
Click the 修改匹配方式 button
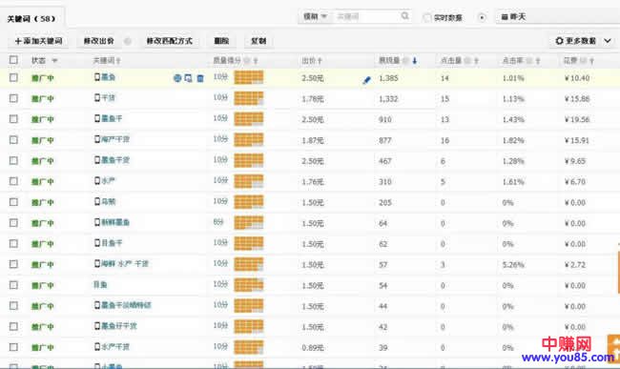[169, 41]
